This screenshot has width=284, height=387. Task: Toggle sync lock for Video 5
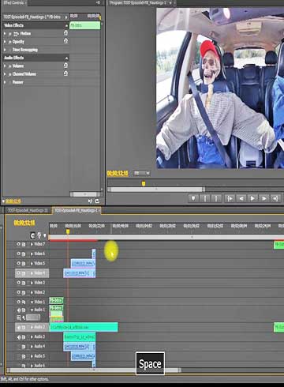(x=24, y=264)
